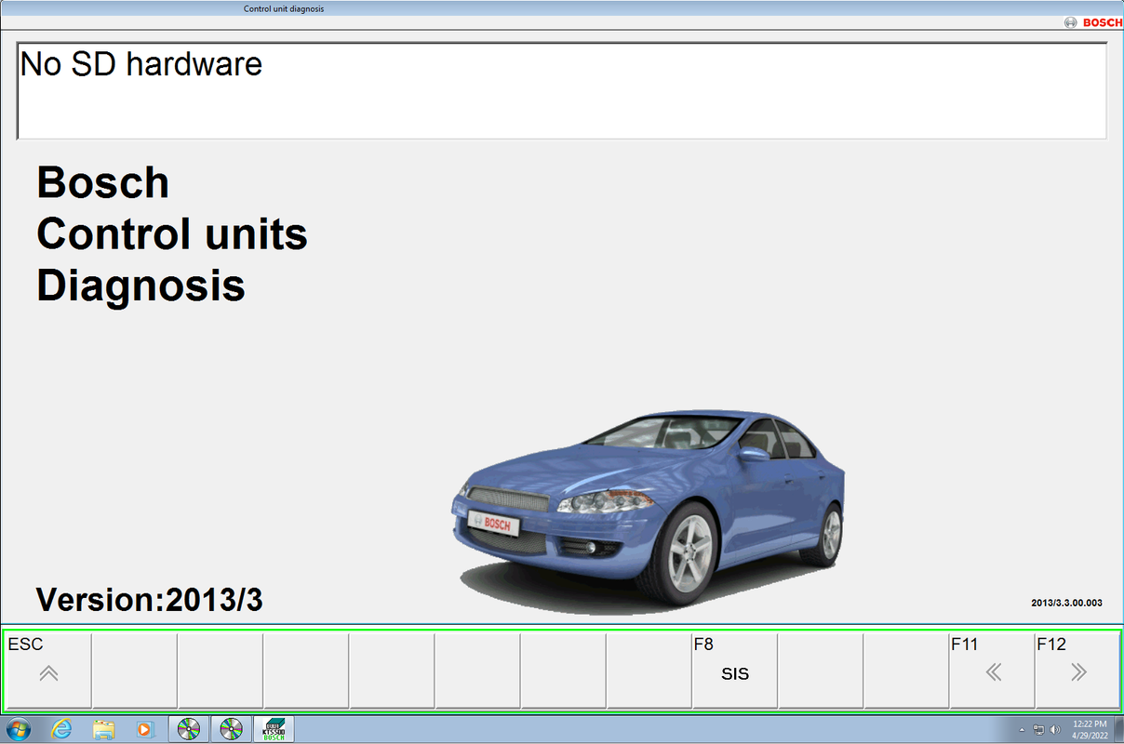Open the Windows Start menu
This screenshot has height=744, width=1124.
[x=18, y=729]
